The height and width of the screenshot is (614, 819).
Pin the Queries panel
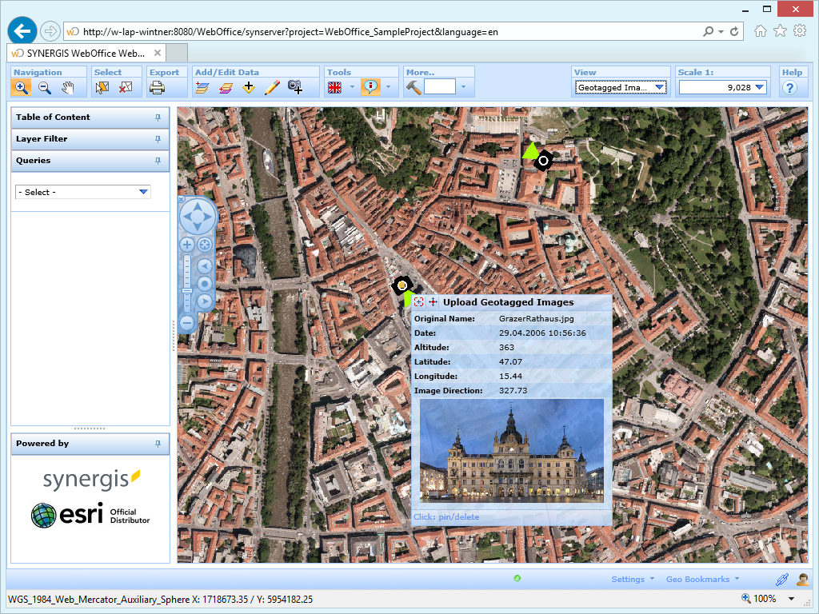click(158, 161)
